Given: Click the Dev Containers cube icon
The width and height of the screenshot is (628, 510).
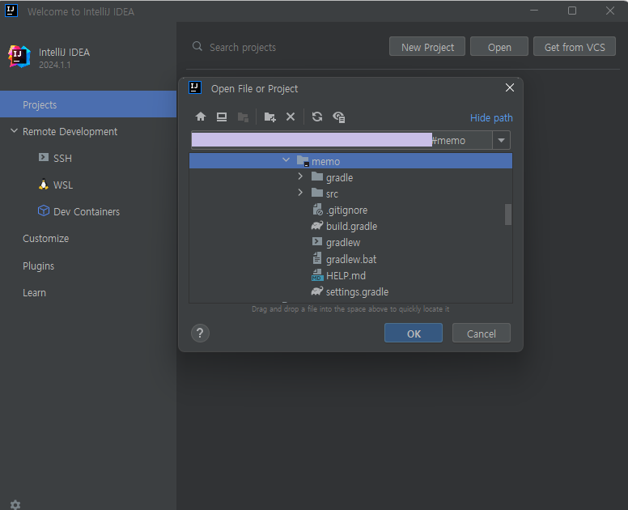Looking at the screenshot, I should (x=43, y=210).
